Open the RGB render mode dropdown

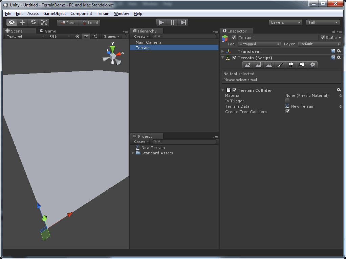(59, 37)
